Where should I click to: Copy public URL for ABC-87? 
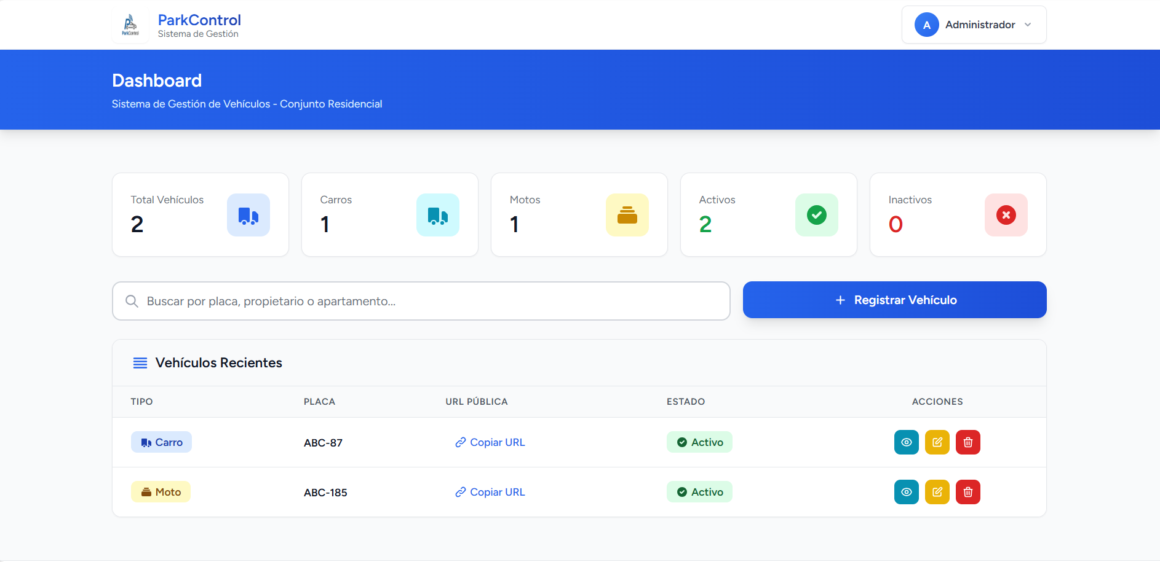(490, 442)
